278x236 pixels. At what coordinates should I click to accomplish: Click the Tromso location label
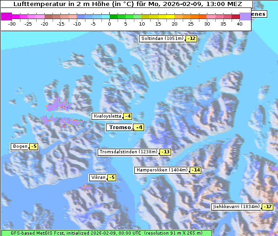[x=119, y=127]
